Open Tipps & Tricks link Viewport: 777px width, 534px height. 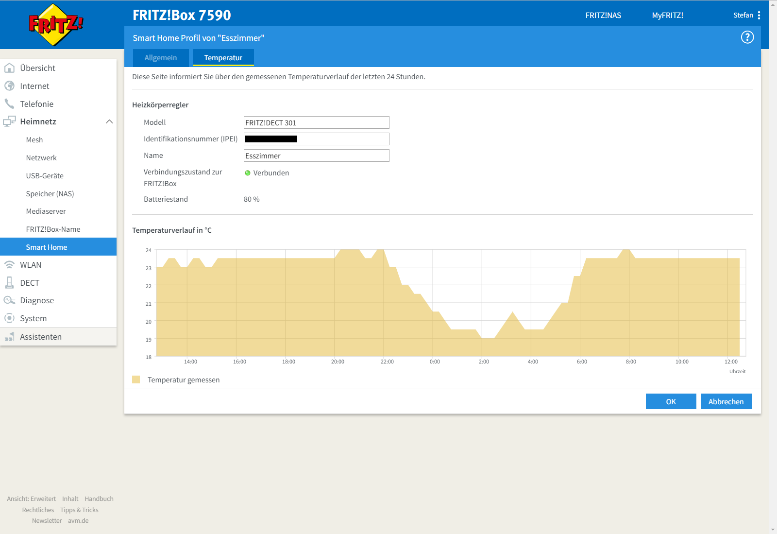tap(79, 510)
